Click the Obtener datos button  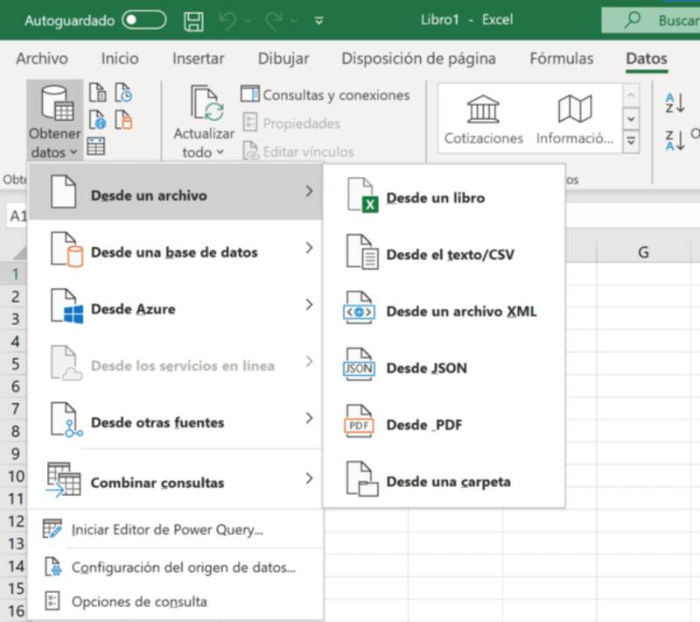pos(54,121)
